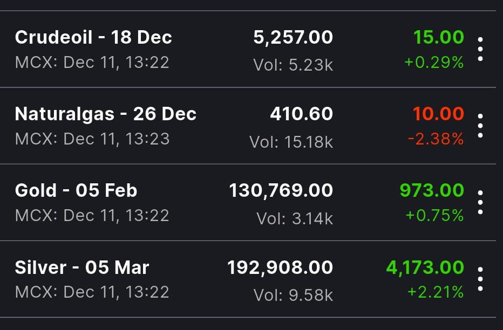Tap Crudeoil volume 5.23k label
This screenshot has height=330, width=503.
click(x=293, y=65)
